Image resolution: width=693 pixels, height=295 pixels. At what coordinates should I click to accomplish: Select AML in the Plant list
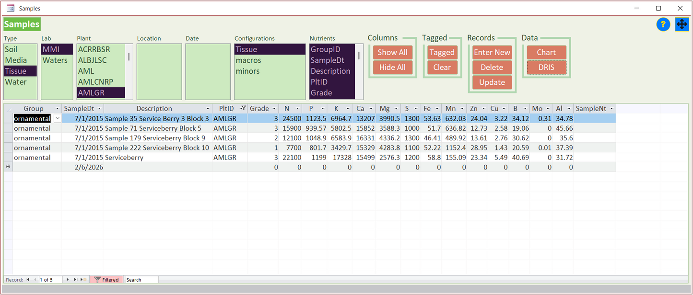pos(101,71)
